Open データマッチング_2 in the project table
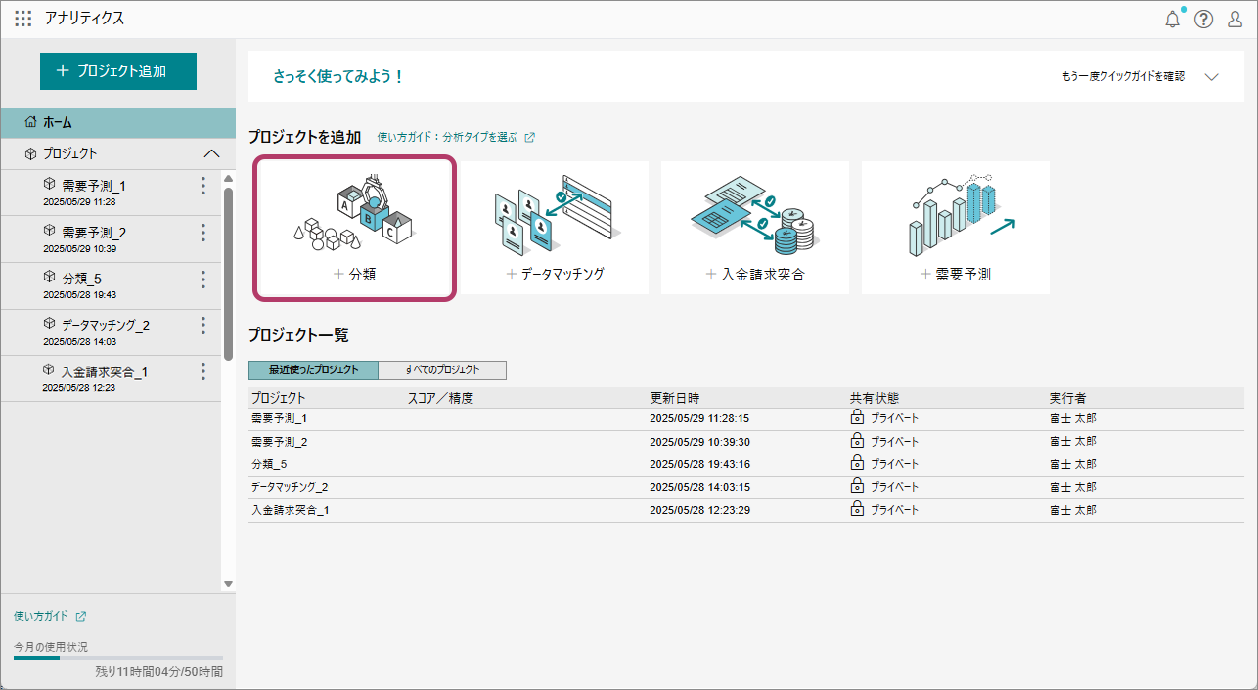The image size is (1258, 690). tap(290, 487)
